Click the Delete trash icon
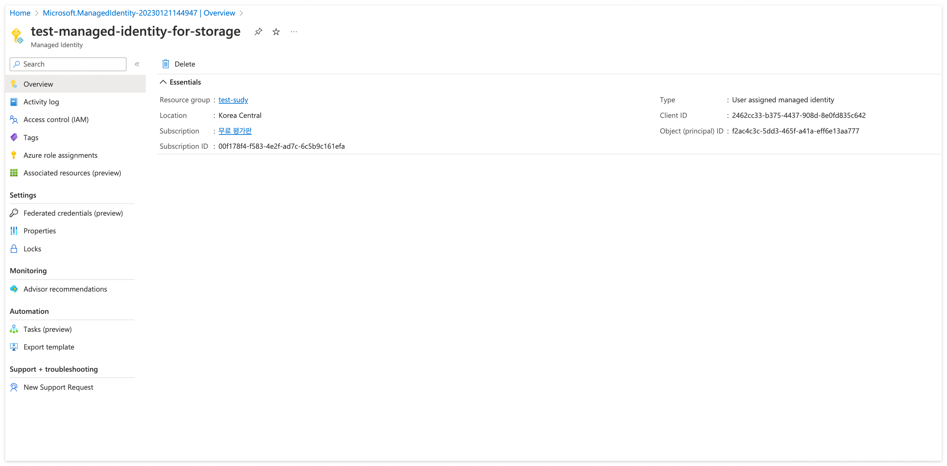Viewport: 947px width, 466px height. 166,64
